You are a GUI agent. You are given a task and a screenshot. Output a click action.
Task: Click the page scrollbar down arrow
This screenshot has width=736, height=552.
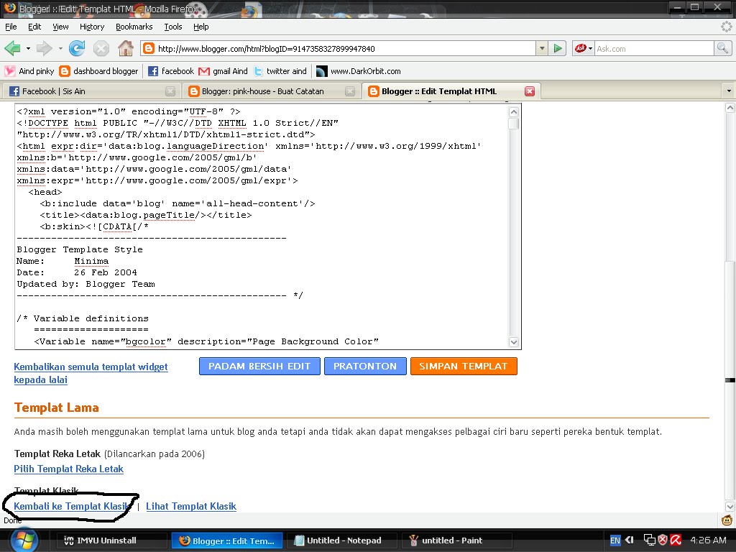[730, 507]
